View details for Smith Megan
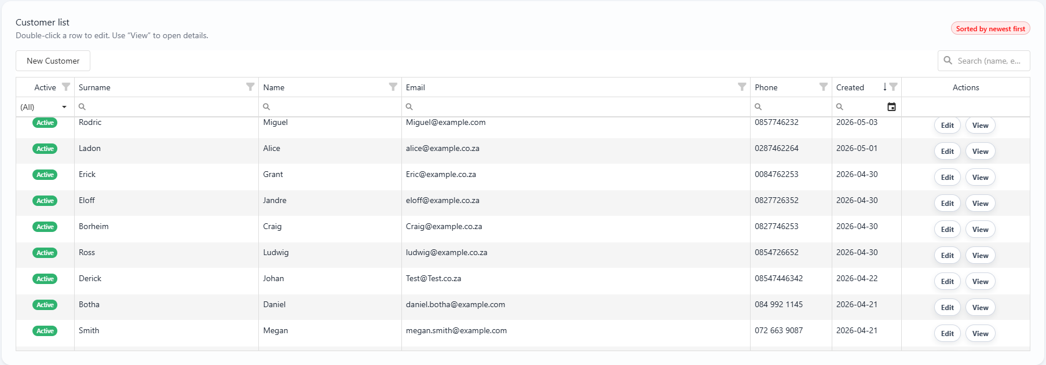The height and width of the screenshot is (365, 1046). coord(981,334)
